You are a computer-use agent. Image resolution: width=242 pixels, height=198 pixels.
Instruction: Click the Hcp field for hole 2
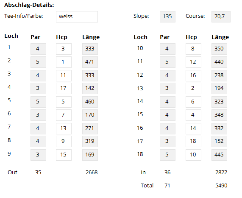[64, 62]
